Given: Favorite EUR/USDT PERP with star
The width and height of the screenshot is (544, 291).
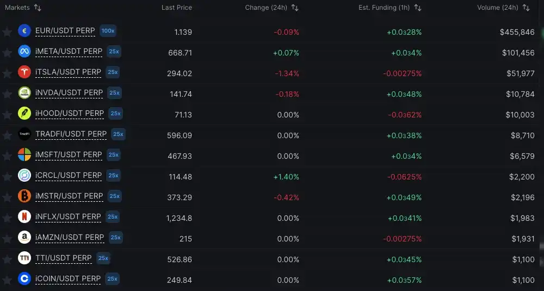Looking at the screenshot, I should point(7,32).
